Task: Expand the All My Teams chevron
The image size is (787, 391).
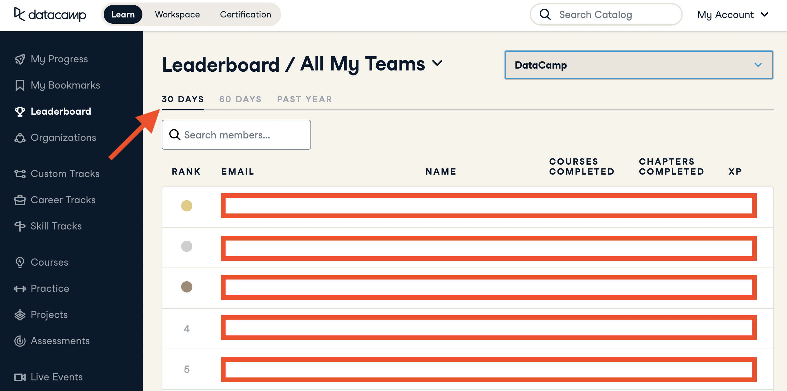Action: pos(437,63)
